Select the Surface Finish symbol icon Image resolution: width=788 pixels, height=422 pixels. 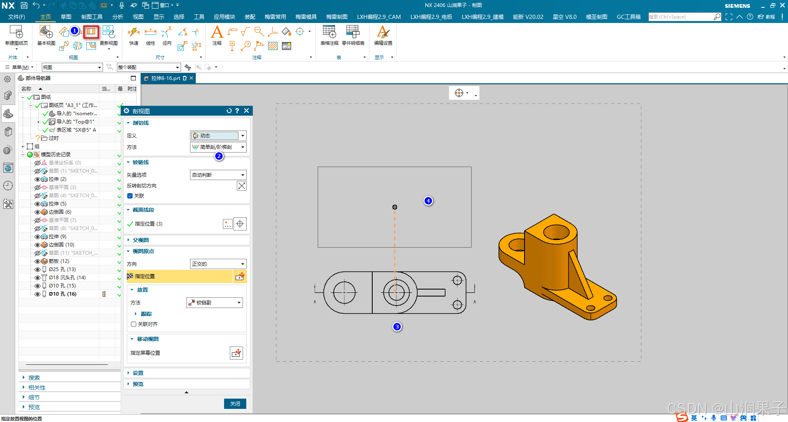tap(246, 32)
